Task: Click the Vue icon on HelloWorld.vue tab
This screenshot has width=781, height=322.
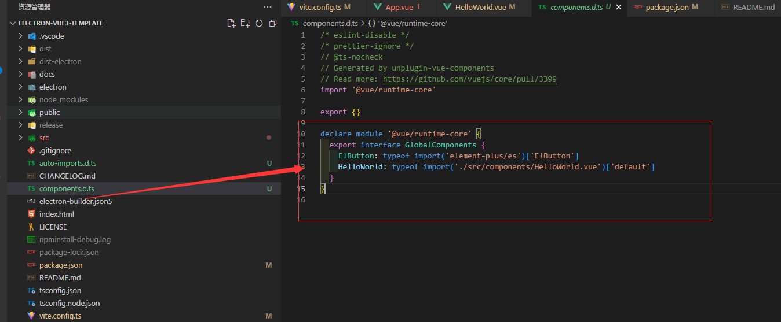Action: coord(447,7)
